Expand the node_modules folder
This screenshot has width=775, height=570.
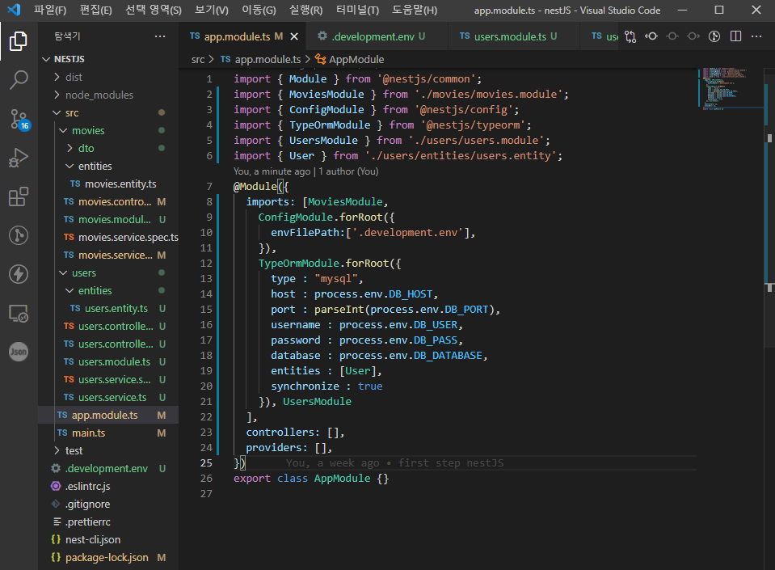(108, 95)
